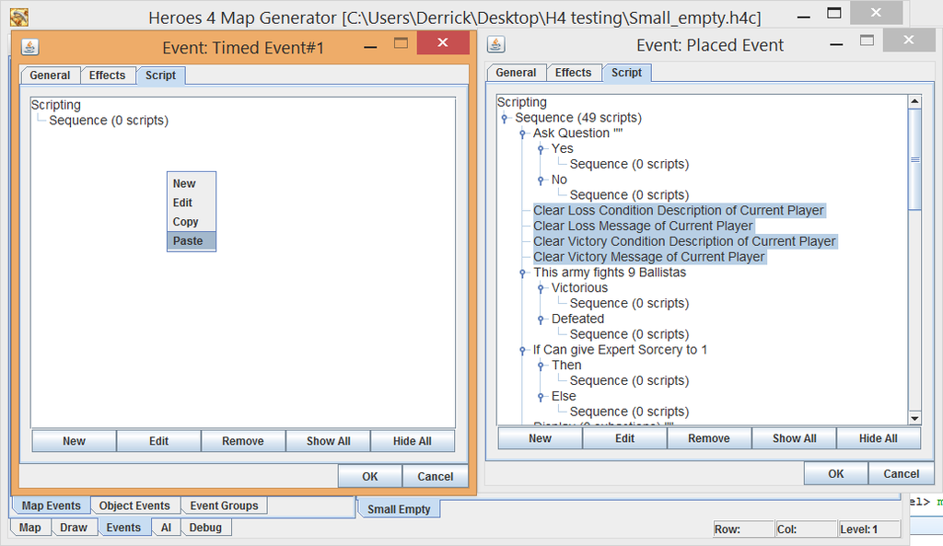This screenshot has height=546, width=943.
Task: Select Sequence (0 scripts) in Timed Event#1 tree
Action: 109,121
